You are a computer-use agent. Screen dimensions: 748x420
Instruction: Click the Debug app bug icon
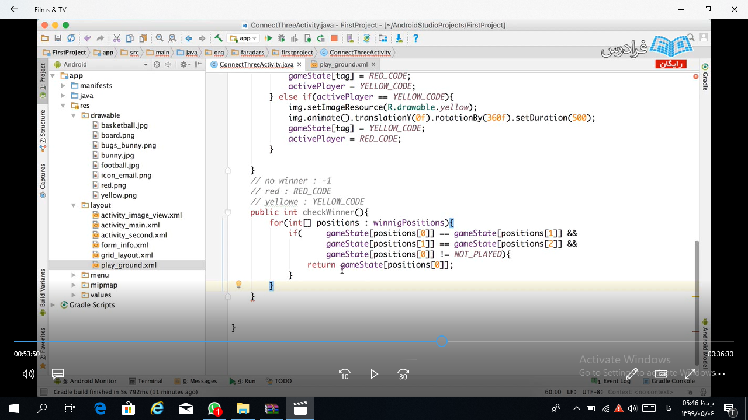281,38
